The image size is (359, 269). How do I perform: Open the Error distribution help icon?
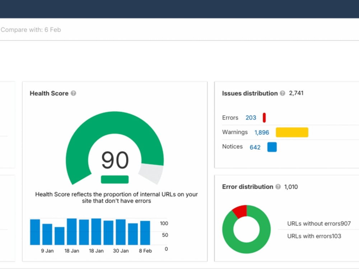[278, 187]
